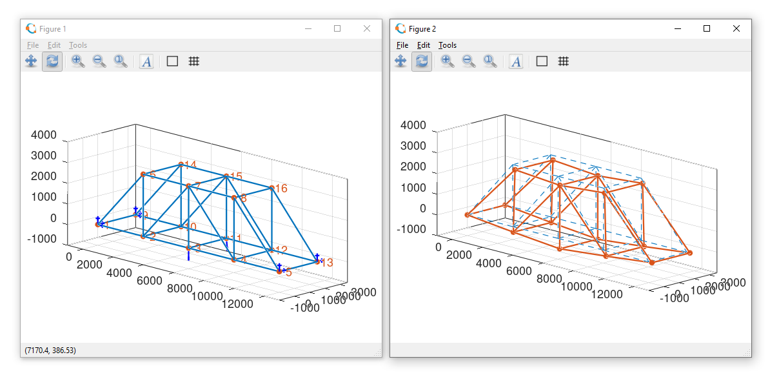Click Zoom In icon in Figure 1
This screenshot has width=770, height=377.
click(77, 61)
